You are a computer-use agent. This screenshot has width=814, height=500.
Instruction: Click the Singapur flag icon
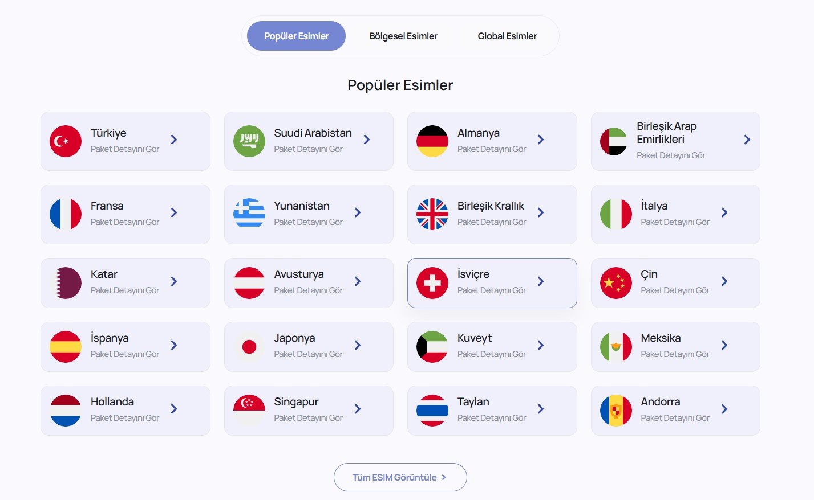tap(249, 410)
